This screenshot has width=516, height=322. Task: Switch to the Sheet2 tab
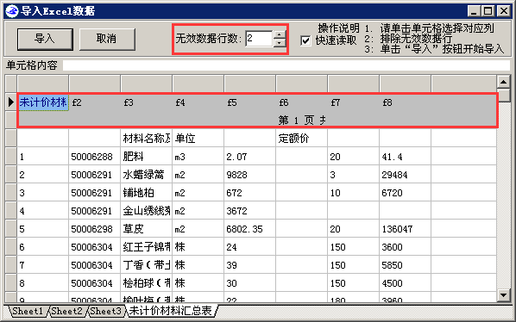pos(66,311)
